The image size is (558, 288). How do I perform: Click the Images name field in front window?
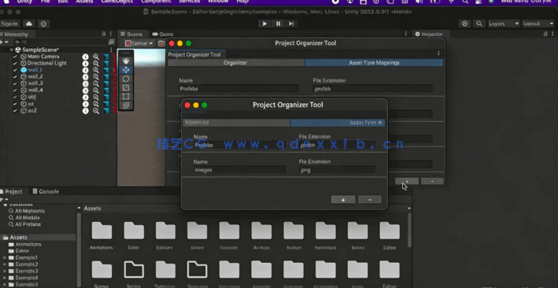pyautogui.click(x=239, y=170)
